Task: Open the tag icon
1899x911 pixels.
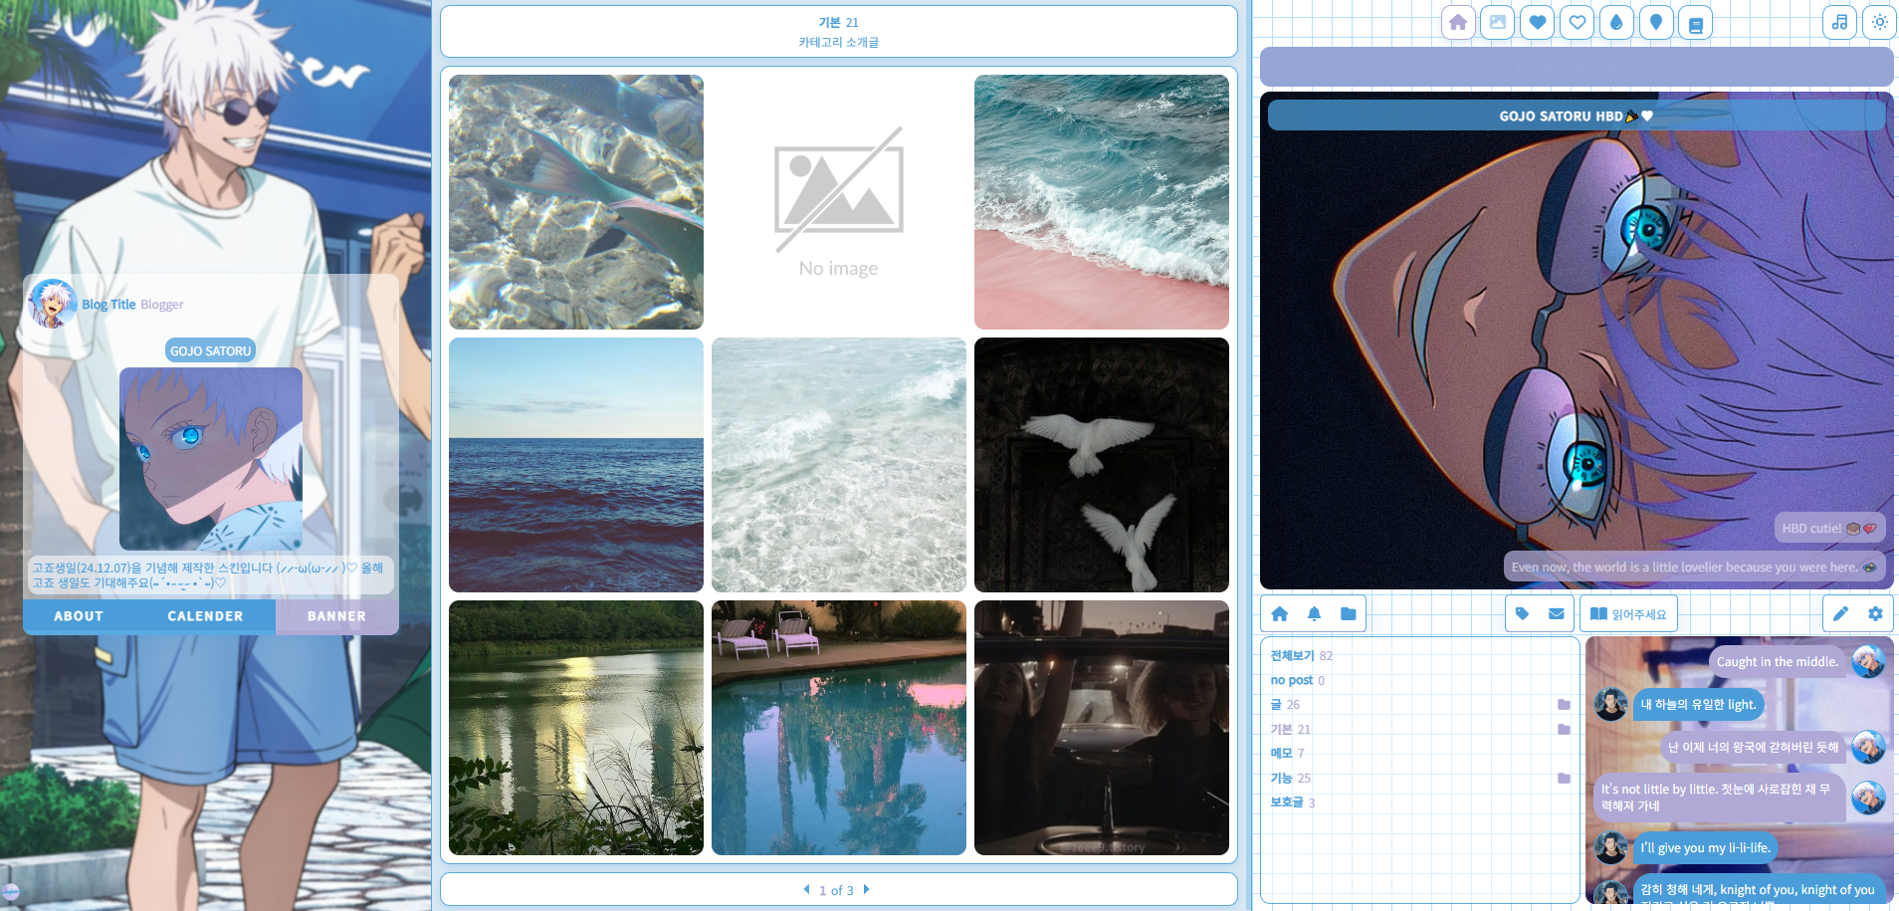Action: (x=1522, y=614)
